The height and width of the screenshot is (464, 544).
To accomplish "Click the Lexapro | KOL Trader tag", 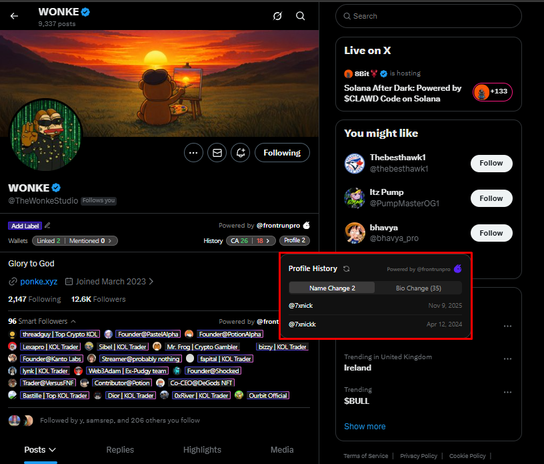I will [50, 347].
